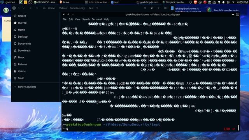Click the network tray icon
The image size is (249, 140).
pyautogui.click(x=214, y=2)
